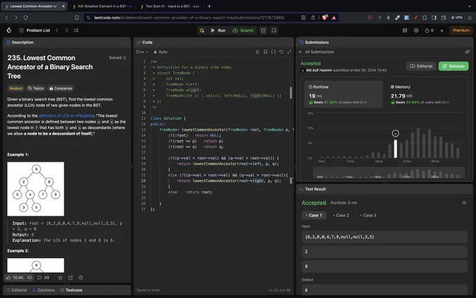Open the Testcase tab
Screen dimensions: 476x298
click(71, 290)
